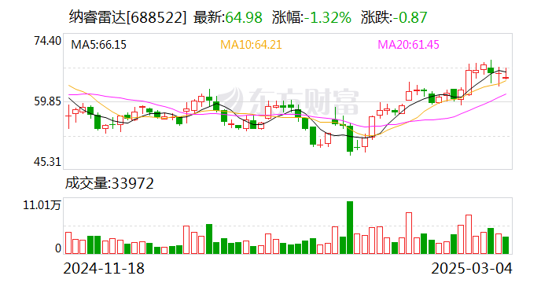This screenshot has width=541, height=283.
Task: Click the stock name 纳睿雷达[688522]
Action: click(127, 17)
